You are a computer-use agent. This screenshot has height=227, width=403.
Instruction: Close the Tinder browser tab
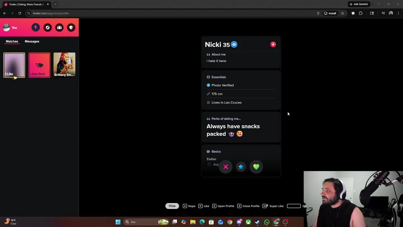[48, 4]
